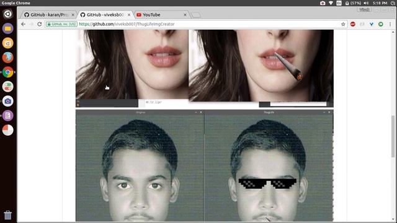Image resolution: width=397 pixels, height=223 pixels.
Task: Click the camera indicator in top panel
Action: pyautogui.click(x=323, y=3)
